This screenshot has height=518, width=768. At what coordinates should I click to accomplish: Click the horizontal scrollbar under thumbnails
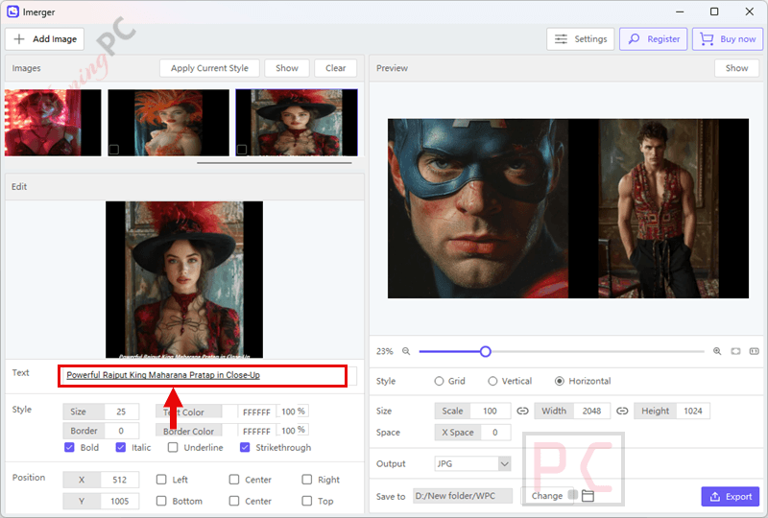point(275,163)
